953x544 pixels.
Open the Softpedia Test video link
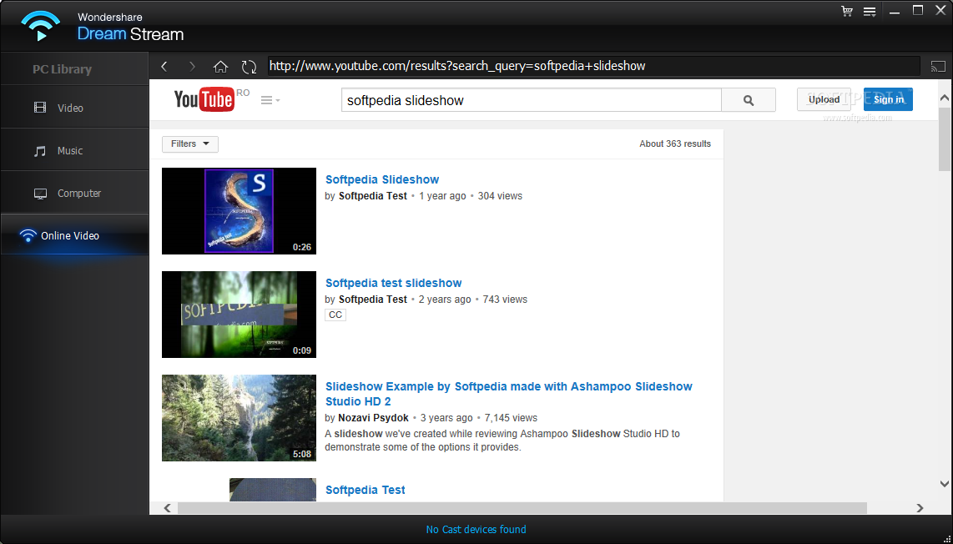tap(366, 489)
